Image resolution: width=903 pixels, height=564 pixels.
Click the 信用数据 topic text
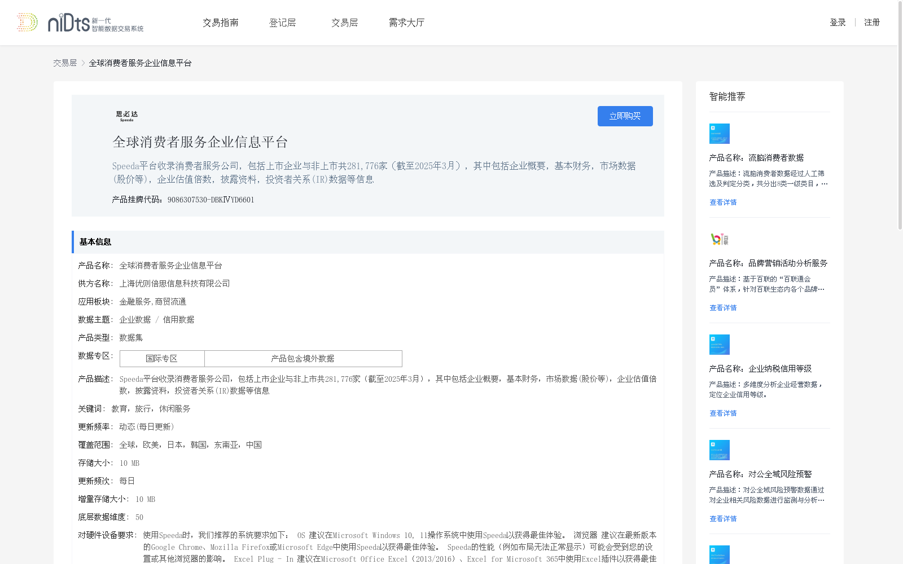(x=178, y=320)
